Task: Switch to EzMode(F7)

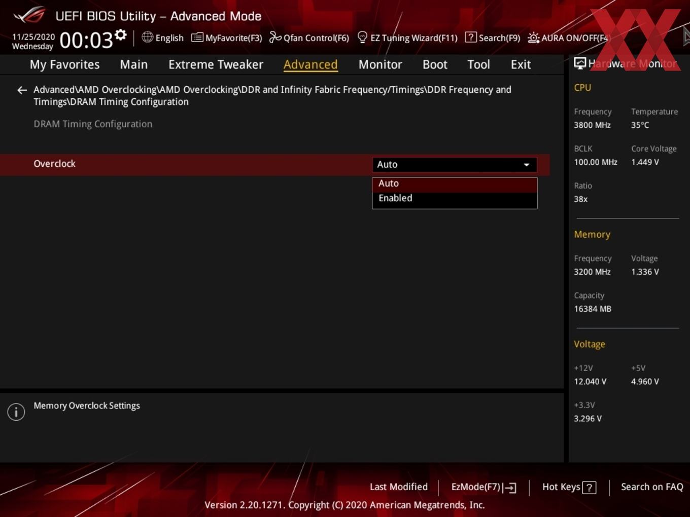Action: (x=484, y=487)
